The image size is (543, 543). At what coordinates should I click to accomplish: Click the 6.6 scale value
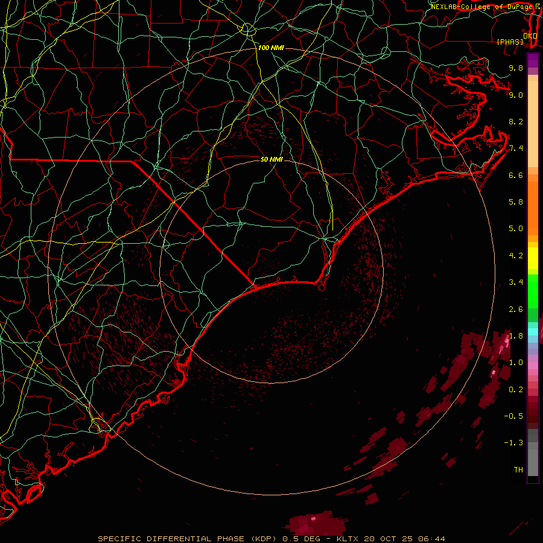516,175
